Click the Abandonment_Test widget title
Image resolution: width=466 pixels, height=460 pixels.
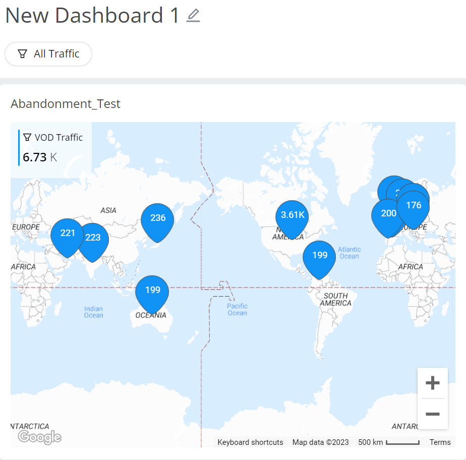click(66, 104)
